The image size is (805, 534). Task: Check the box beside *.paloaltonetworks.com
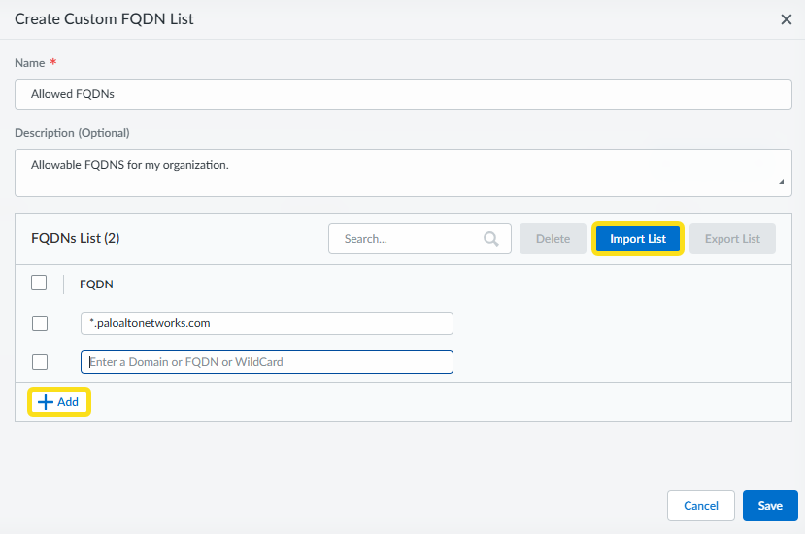tap(40, 323)
